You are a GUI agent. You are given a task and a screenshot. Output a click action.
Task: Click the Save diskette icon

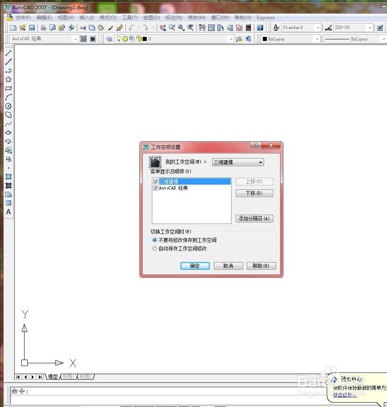pyautogui.click(x=32, y=28)
